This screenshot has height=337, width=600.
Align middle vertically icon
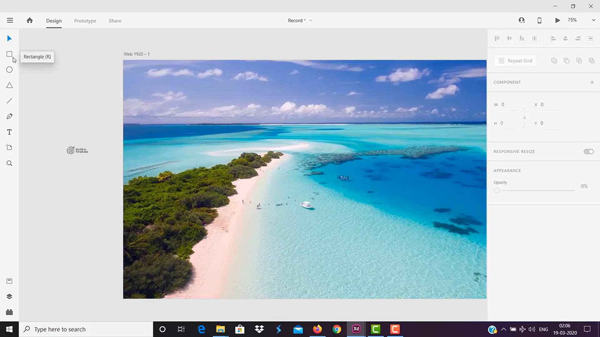coord(509,38)
